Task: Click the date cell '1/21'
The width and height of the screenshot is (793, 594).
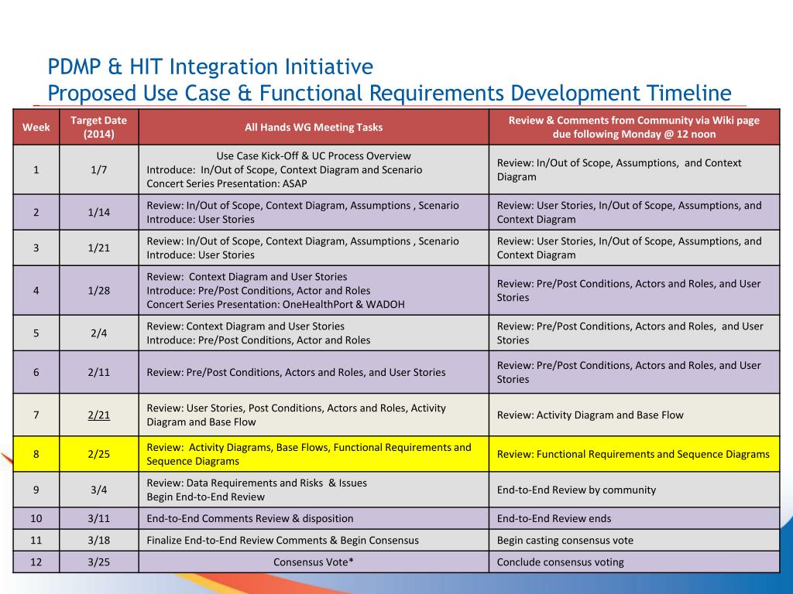Action: point(98,248)
